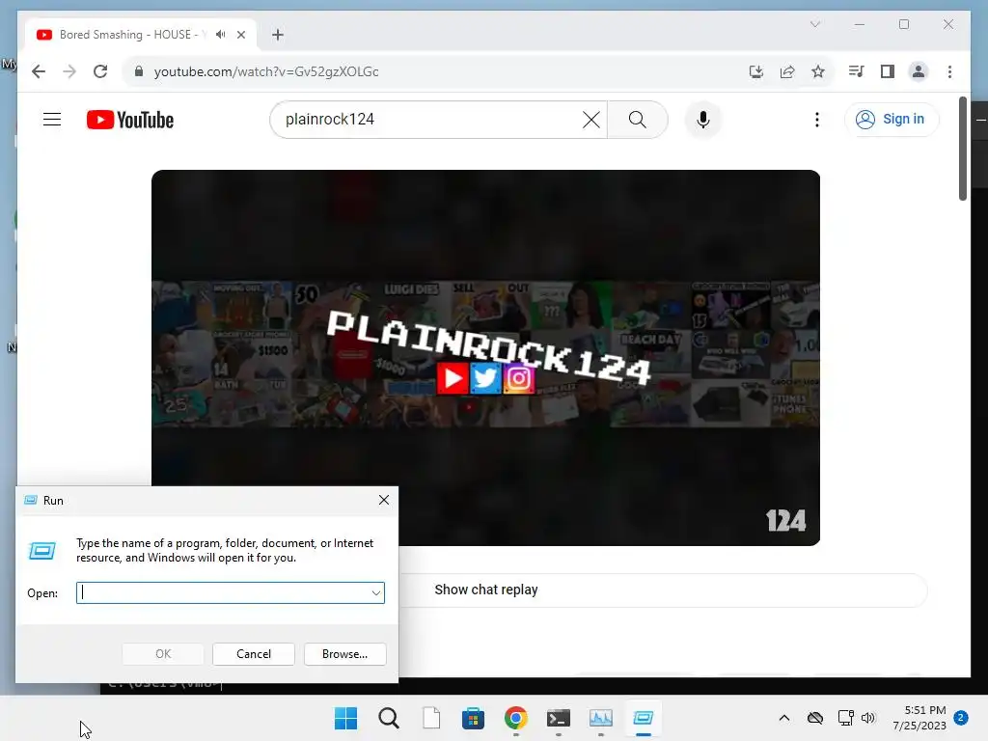Switch to the terminal window on taskbar
988x741 pixels.
point(559,718)
